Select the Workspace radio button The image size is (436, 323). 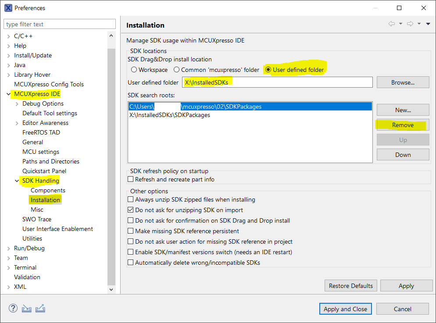point(134,70)
